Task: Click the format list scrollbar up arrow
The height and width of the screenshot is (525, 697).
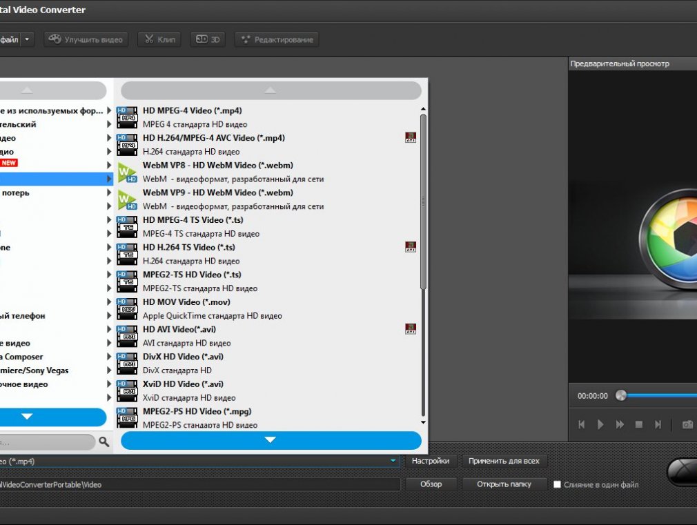Action: point(423,109)
